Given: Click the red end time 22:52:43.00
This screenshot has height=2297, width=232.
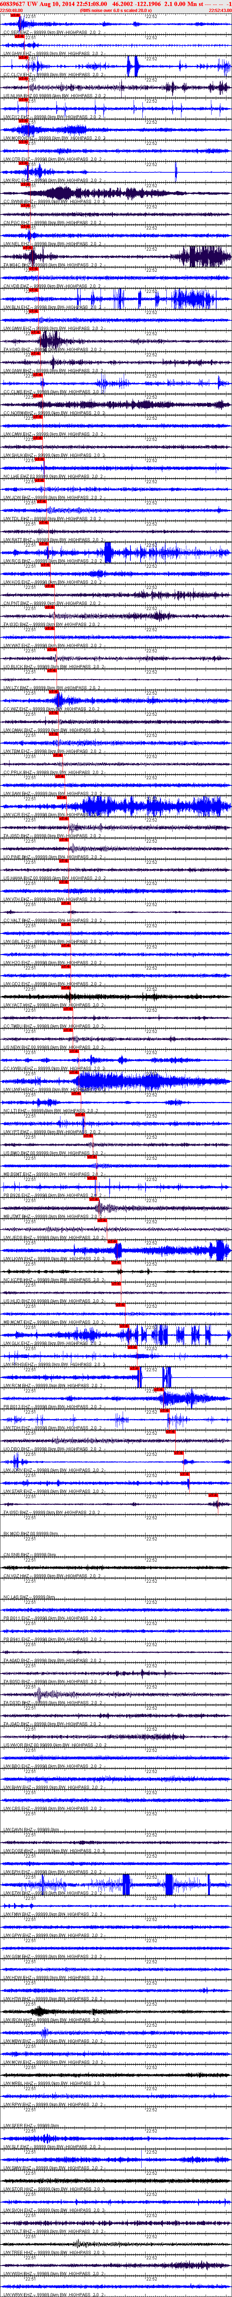Looking at the screenshot, I should pyautogui.click(x=220, y=10).
